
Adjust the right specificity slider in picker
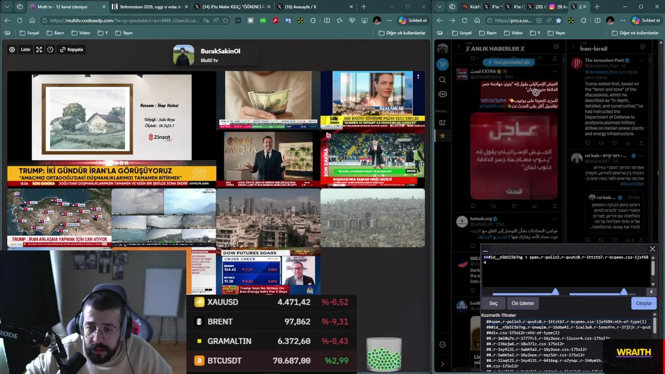coord(623,292)
